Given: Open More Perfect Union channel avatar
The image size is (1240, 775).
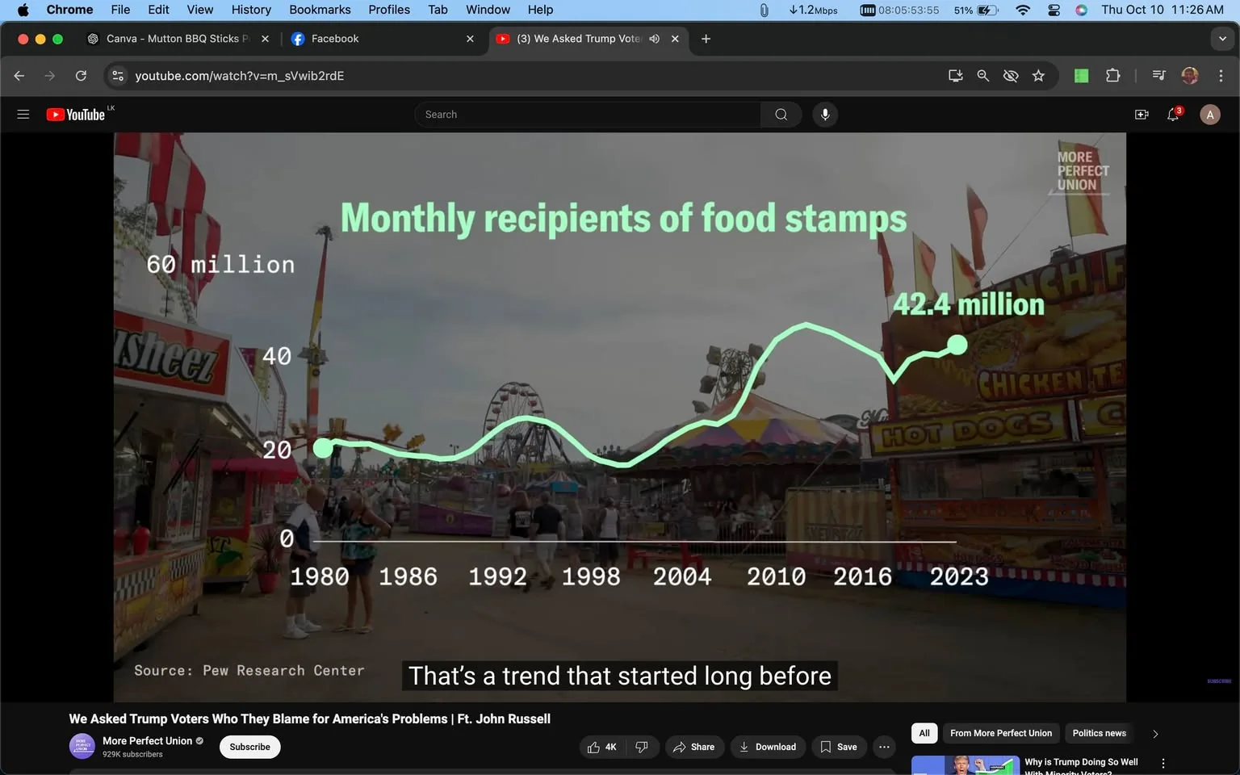Looking at the screenshot, I should [x=82, y=747].
